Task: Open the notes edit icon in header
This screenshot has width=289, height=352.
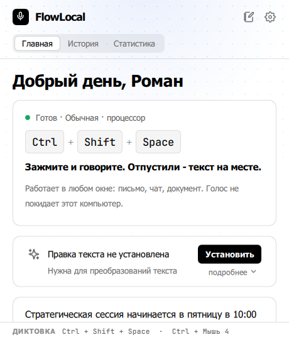Action: coord(249,17)
